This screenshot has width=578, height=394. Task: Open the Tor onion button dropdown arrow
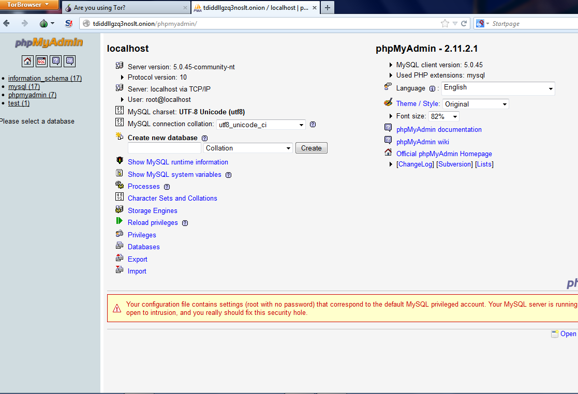pos(52,24)
